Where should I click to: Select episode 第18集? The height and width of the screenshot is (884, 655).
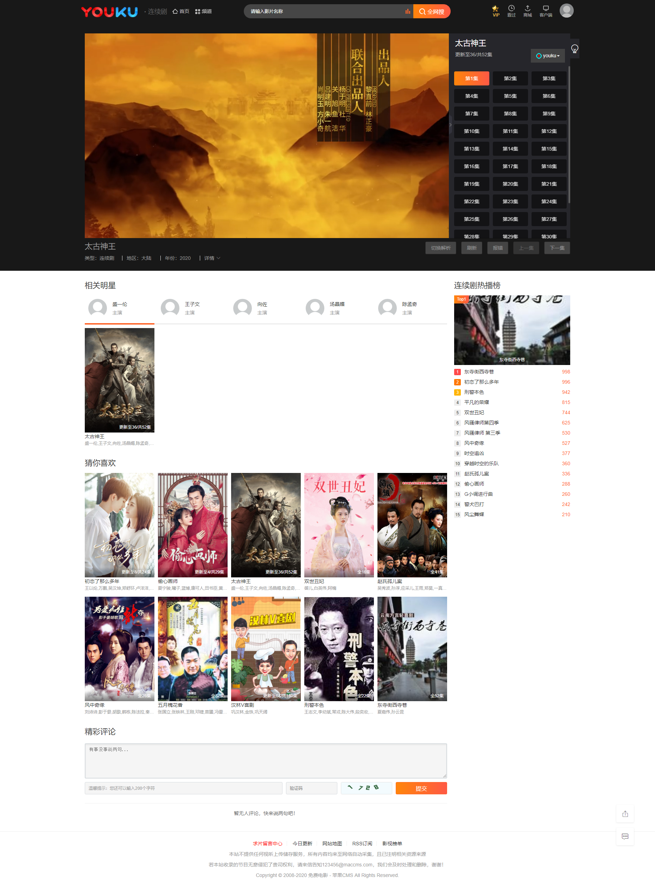coord(549,166)
